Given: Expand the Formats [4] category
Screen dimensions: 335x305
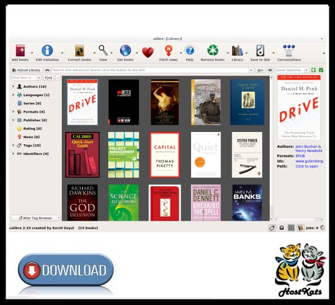Looking at the screenshot, I should tap(14, 111).
